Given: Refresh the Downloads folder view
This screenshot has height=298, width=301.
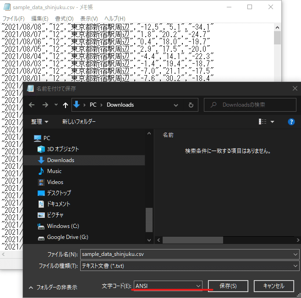Looking at the screenshot, I should [191, 105].
